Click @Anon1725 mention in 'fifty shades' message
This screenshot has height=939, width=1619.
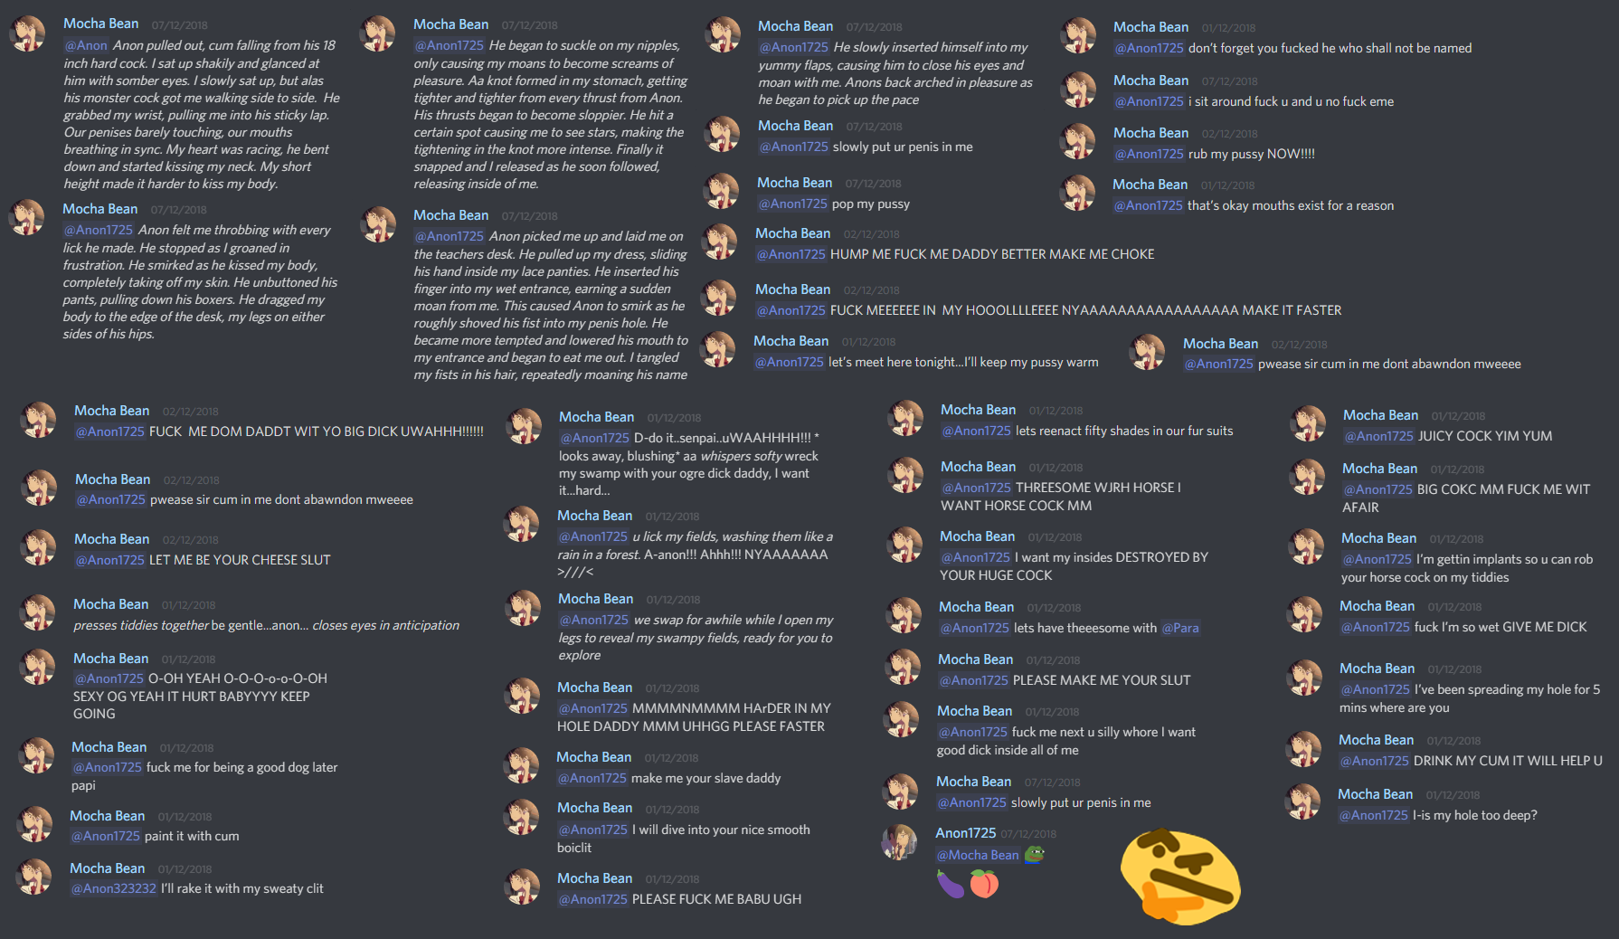976,432
